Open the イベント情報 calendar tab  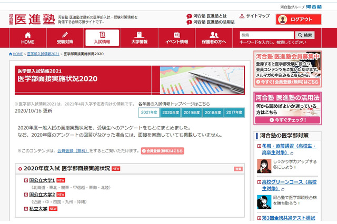[177, 38]
